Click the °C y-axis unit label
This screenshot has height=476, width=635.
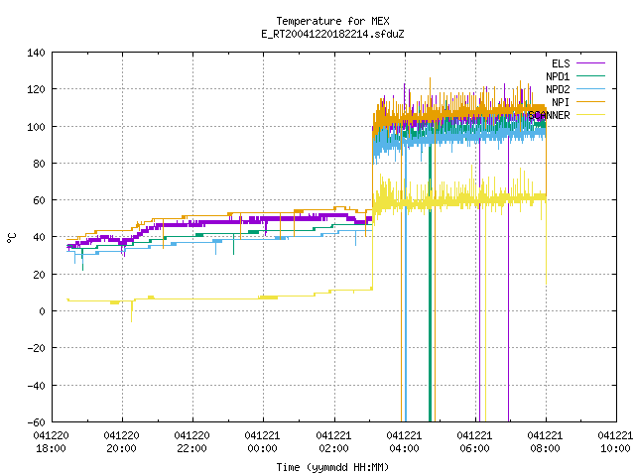pos(12,238)
